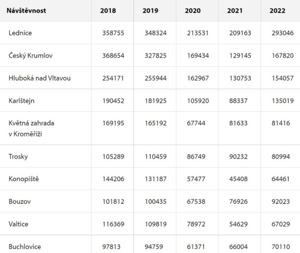300x253 pixels.
Task: Click the Lednice row label
Action: (20, 33)
